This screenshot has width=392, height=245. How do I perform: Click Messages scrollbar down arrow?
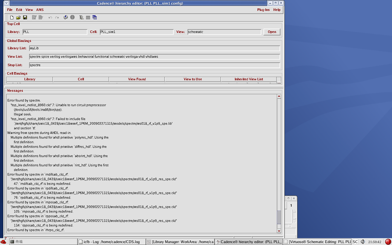(x=279, y=231)
